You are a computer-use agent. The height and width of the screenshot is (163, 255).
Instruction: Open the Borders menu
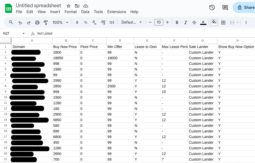coord(223,23)
